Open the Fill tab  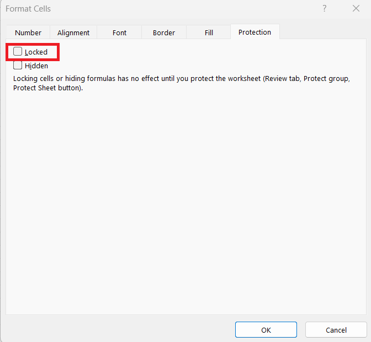tap(209, 32)
